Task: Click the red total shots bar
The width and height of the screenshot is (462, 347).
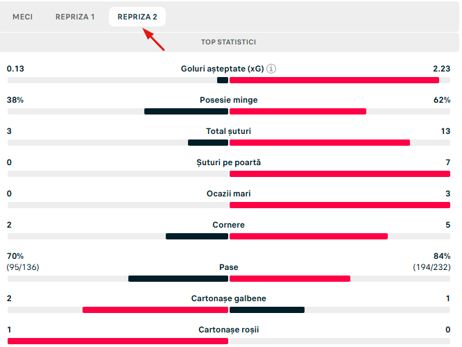Action: click(319, 143)
